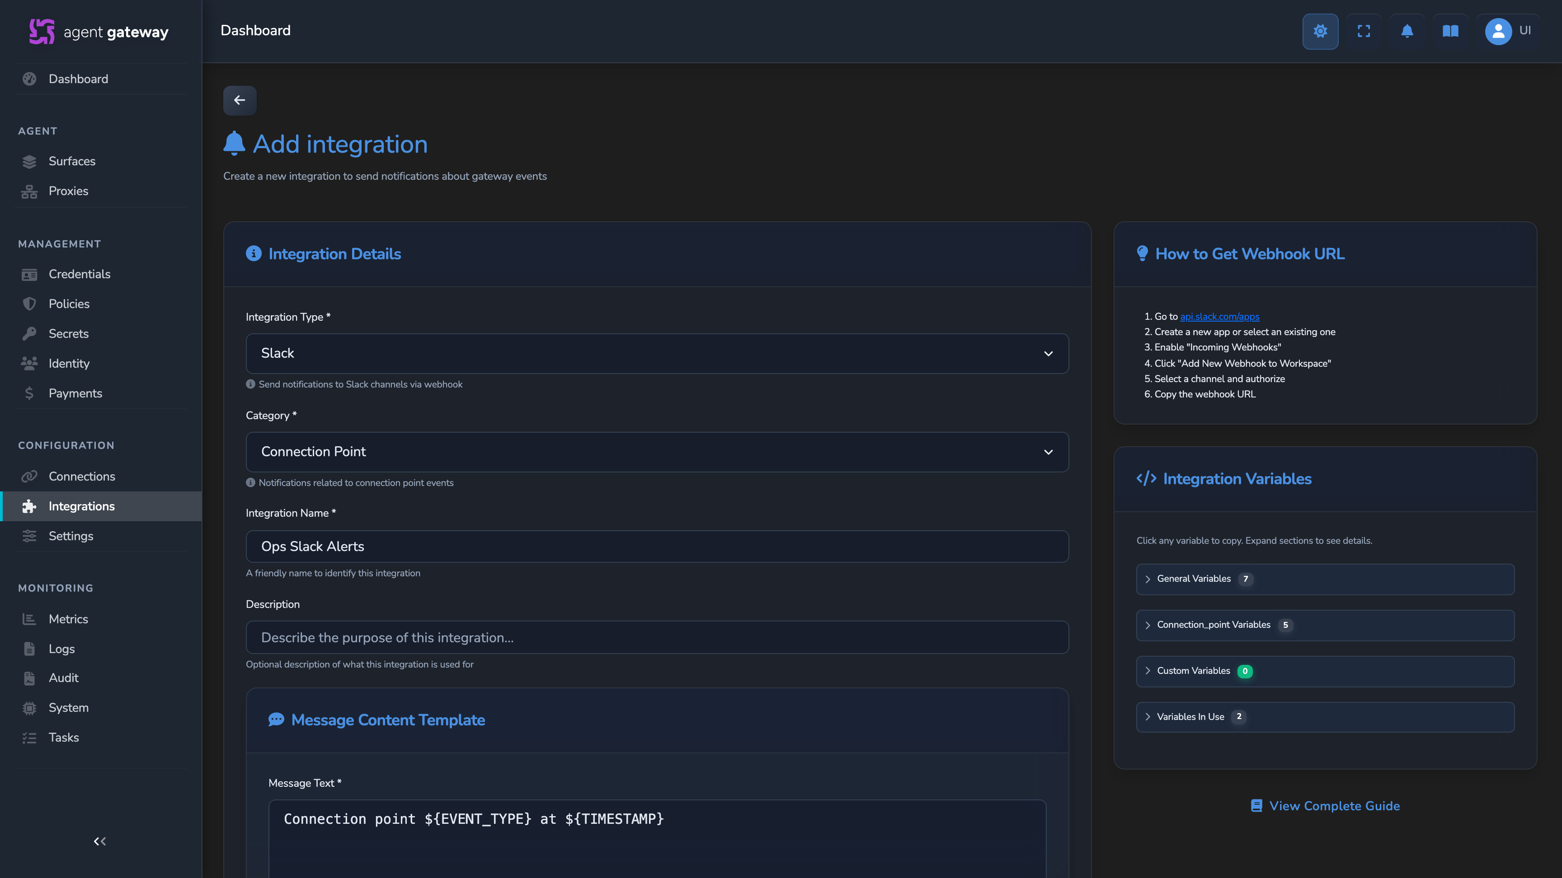The height and width of the screenshot is (878, 1562).
Task: Expand Custom Variables section
Action: (1325, 672)
